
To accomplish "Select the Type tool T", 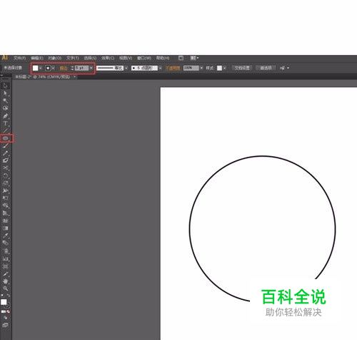I will pyautogui.click(x=5, y=123).
